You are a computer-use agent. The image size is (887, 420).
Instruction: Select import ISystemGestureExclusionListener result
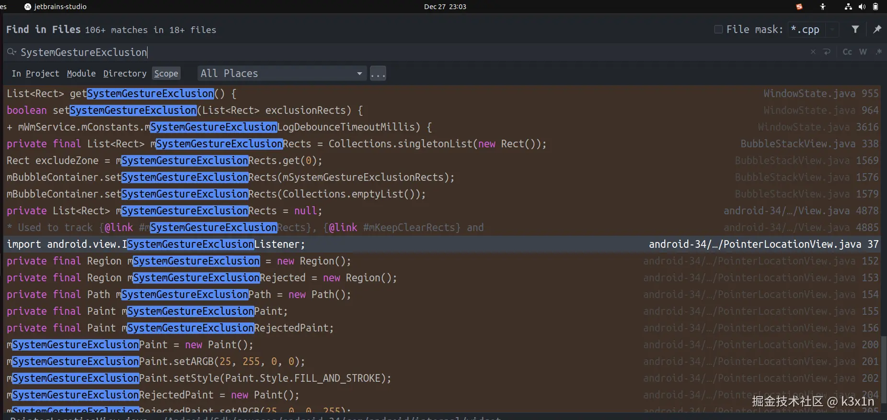tap(443, 244)
